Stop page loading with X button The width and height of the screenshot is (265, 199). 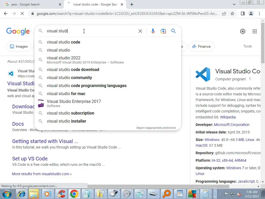22,13
